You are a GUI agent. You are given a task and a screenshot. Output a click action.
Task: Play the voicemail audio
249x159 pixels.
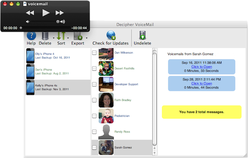[x=46, y=13]
